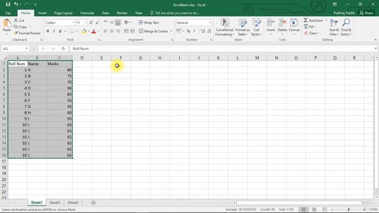
Task: Switch to Page Layout view in status bar
Action: 314,209
